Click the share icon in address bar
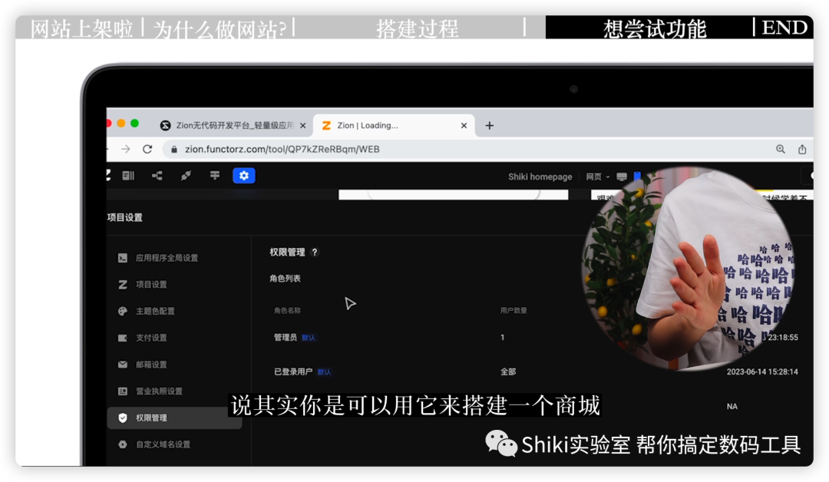Screen dimensions: 829x482 click(802, 149)
